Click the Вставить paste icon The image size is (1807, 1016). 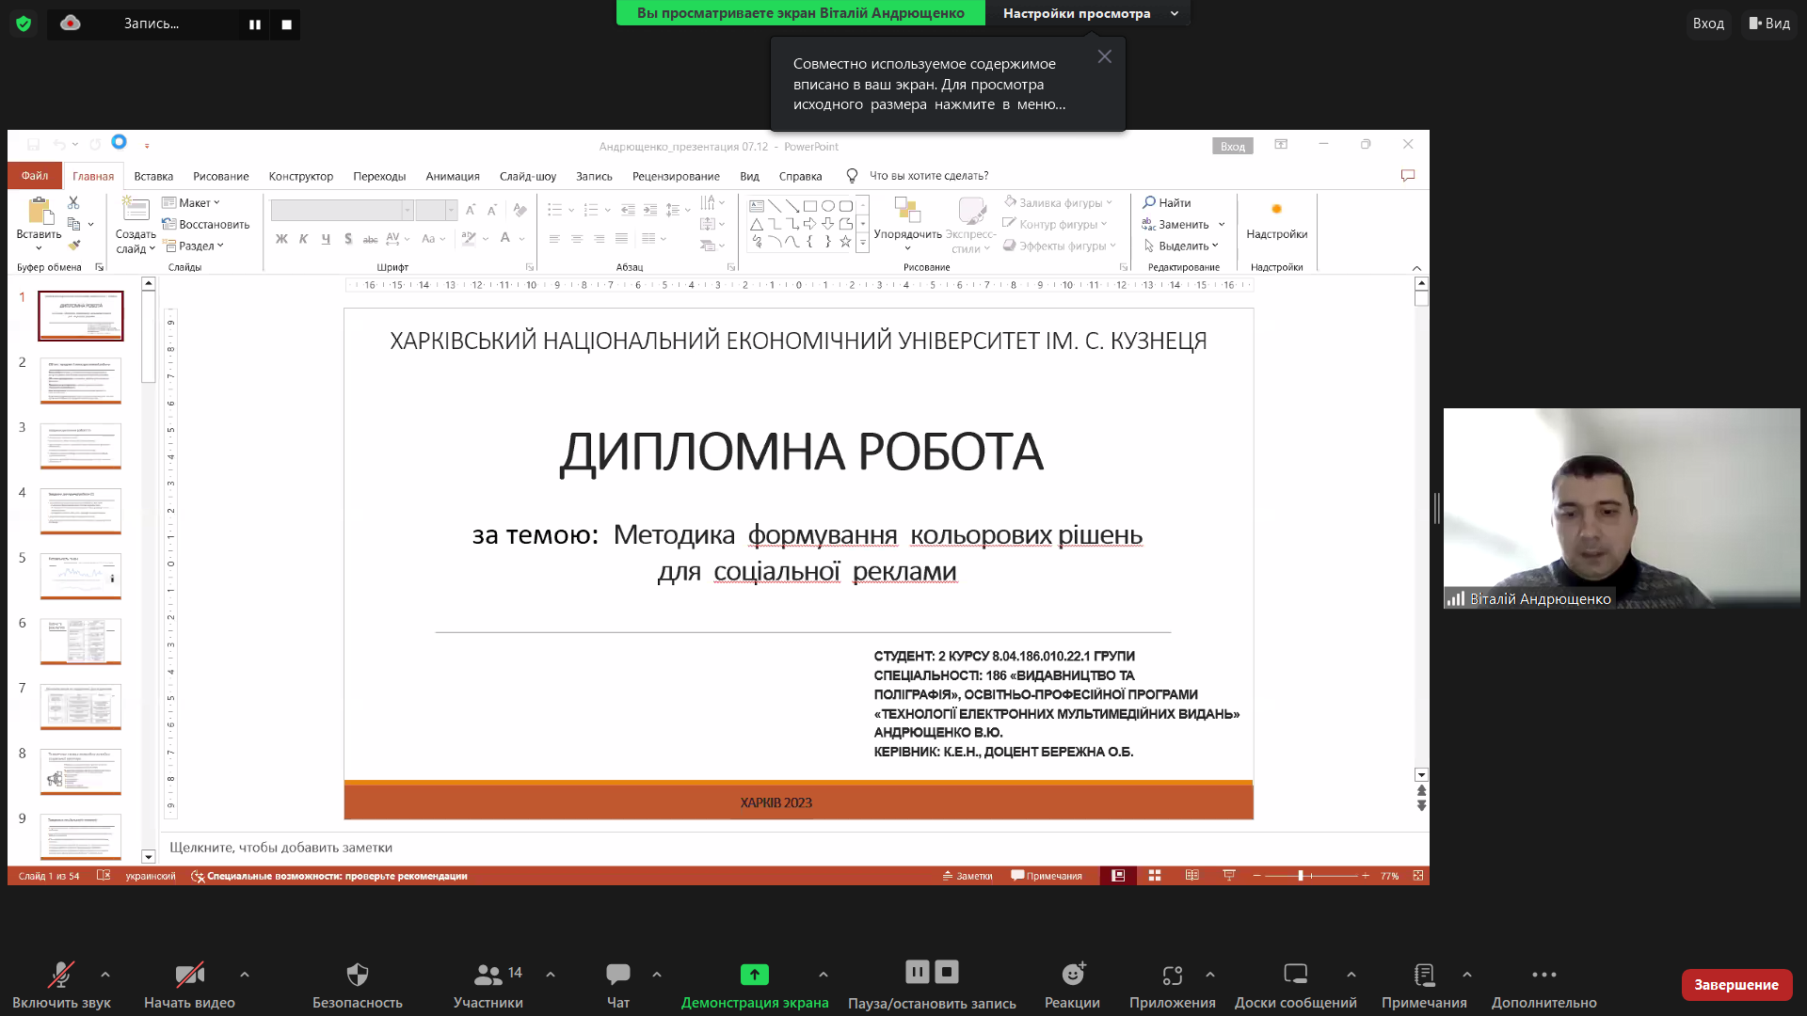tap(39, 211)
